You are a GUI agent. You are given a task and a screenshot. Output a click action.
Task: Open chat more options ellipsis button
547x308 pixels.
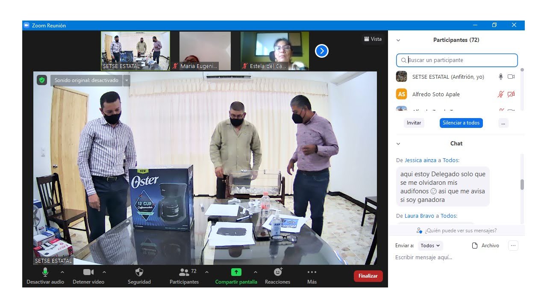[x=513, y=246]
